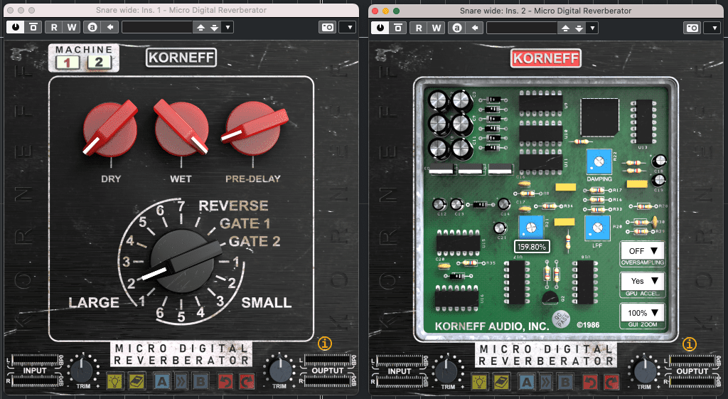The width and height of the screenshot is (728, 399).
Task: Click snapshot camera icon in Ins. 1 window
Action: point(327,28)
